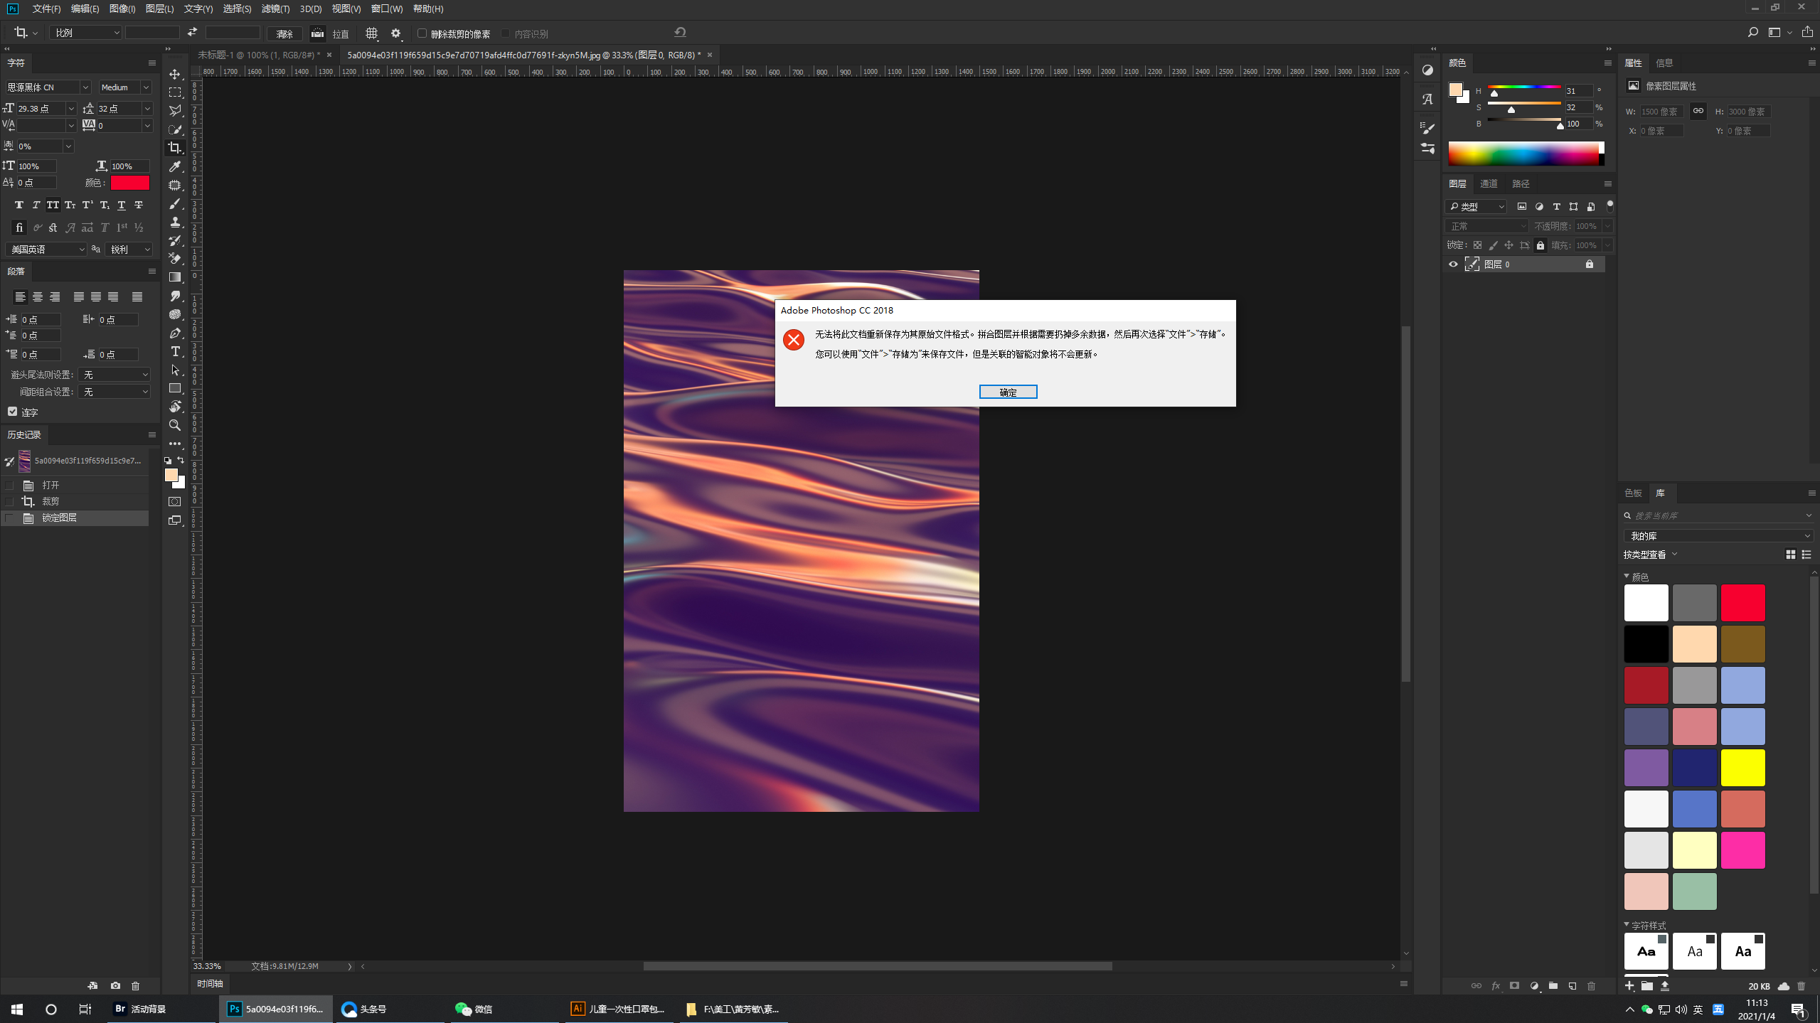Click the hue H slider handle
1820x1023 pixels.
click(x=1494, y=93)
